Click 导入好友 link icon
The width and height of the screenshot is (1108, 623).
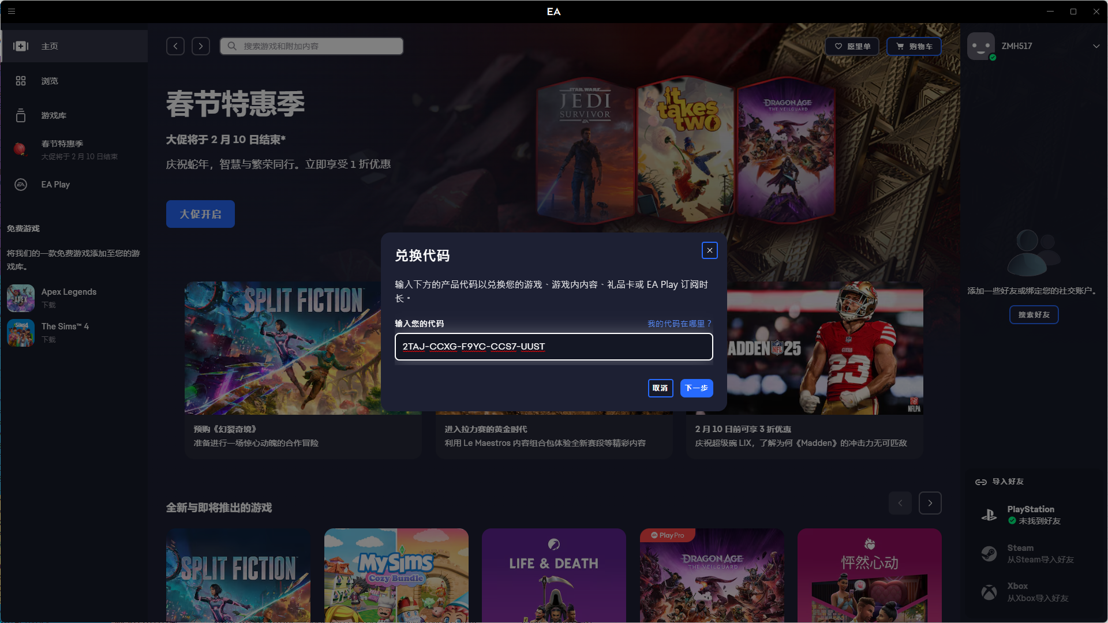point(981,482)
